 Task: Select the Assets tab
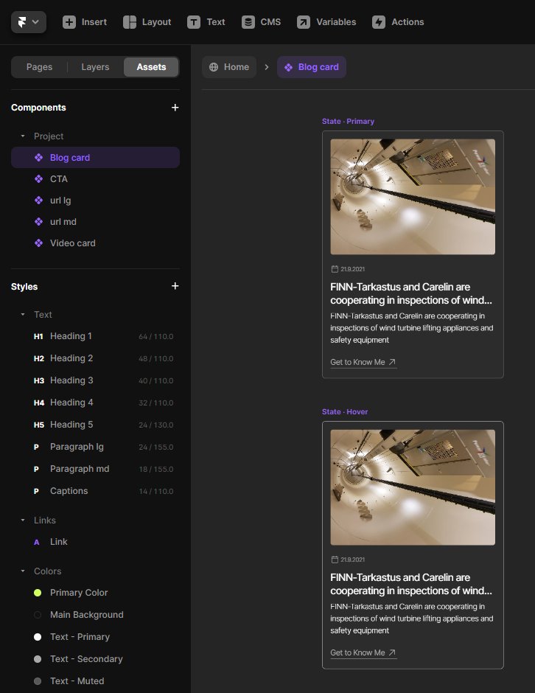(151, 67)
